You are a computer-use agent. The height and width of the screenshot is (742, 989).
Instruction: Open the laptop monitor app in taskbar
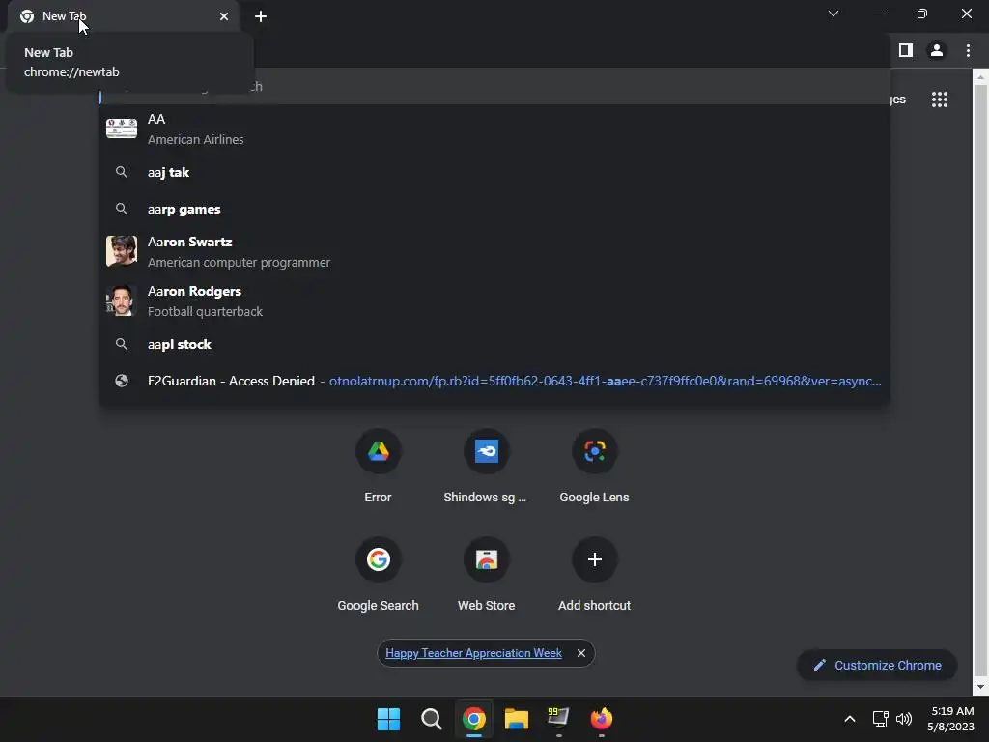pyautogui.click(x=559, y=719)
